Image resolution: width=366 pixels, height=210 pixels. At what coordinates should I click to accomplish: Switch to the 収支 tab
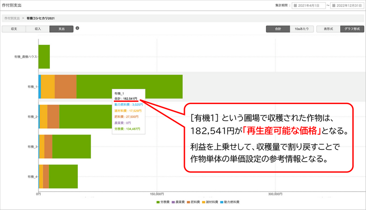[14, 29]
